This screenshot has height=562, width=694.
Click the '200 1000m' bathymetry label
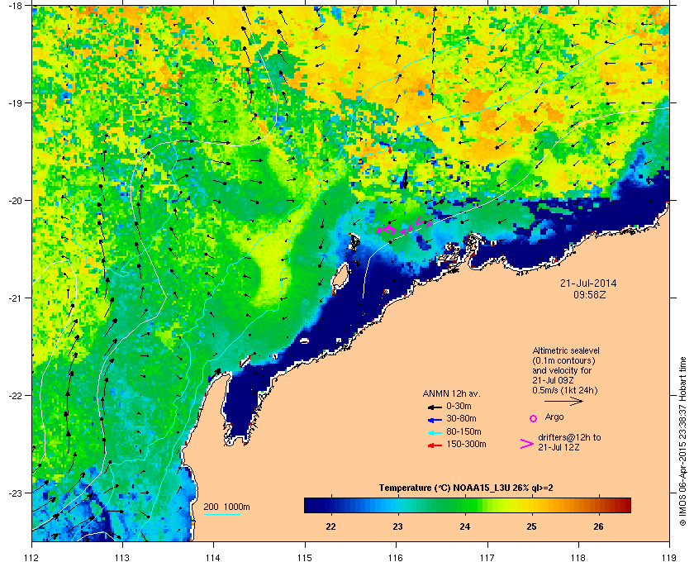tap(226, 507)
